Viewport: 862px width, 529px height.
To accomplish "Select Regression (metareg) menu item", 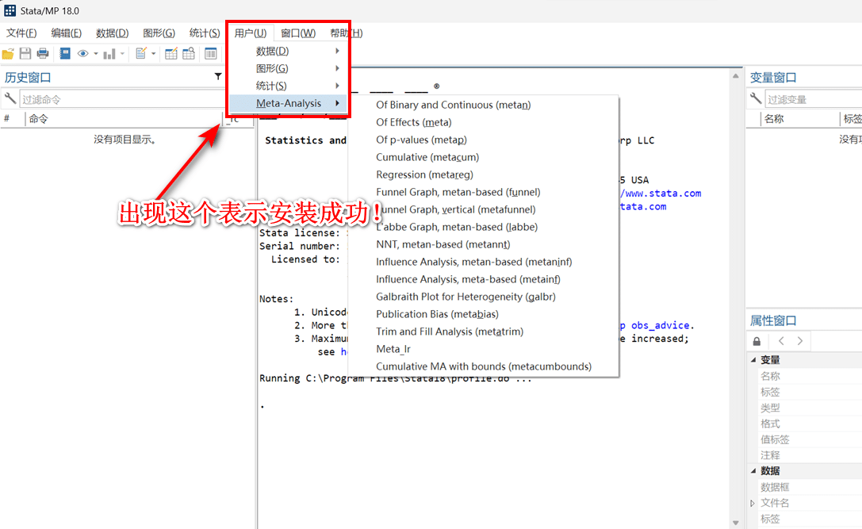I will (x=424, y=174).
